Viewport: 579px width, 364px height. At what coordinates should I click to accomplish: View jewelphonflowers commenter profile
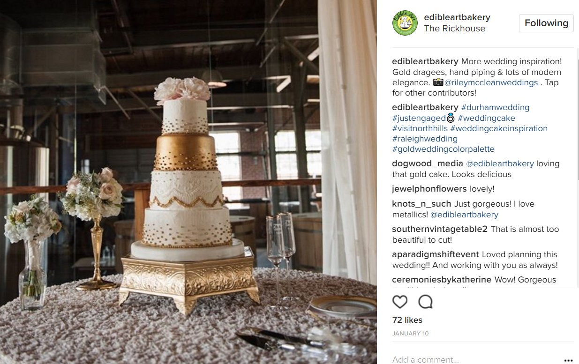coord(429,189)
